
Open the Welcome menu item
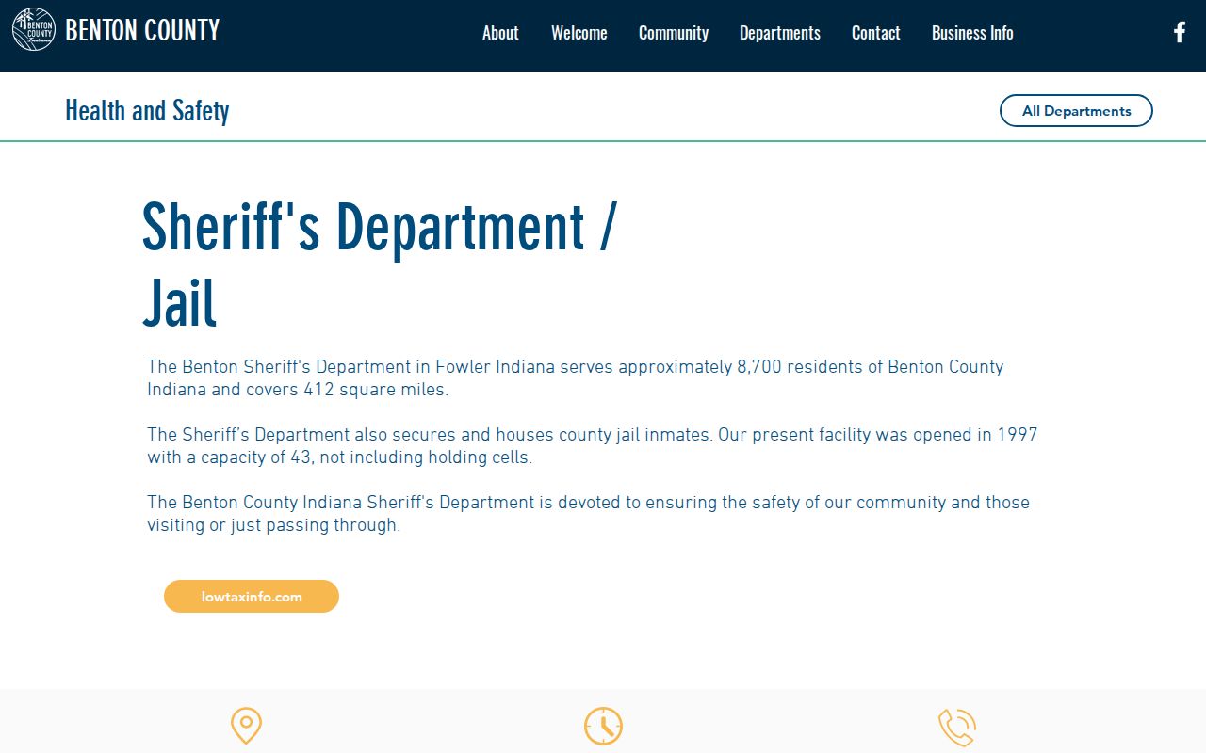click(x=579, y=33)
